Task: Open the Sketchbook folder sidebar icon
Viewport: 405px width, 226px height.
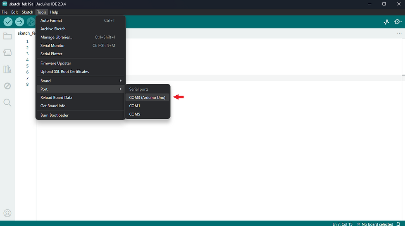Action: pyautogui.click(x=7, y=36)
